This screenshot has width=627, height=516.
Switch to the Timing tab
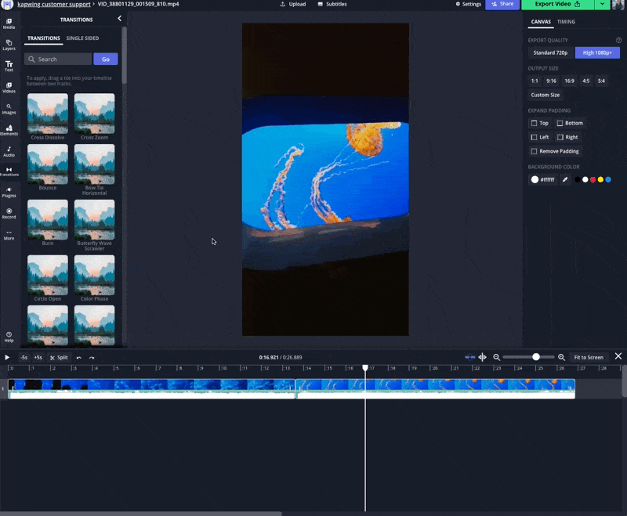point(566,22)
